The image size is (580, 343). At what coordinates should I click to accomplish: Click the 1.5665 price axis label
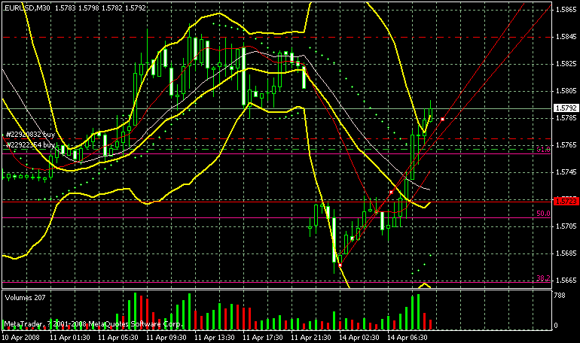[x=566, y=281]
